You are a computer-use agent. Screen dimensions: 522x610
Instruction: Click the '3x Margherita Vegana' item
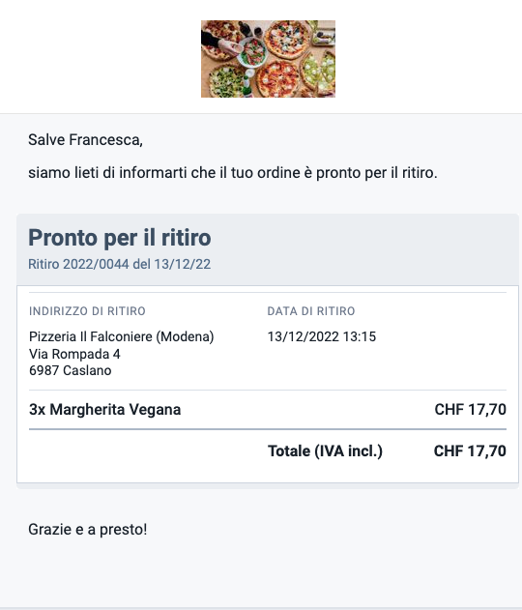pos(105,409)
